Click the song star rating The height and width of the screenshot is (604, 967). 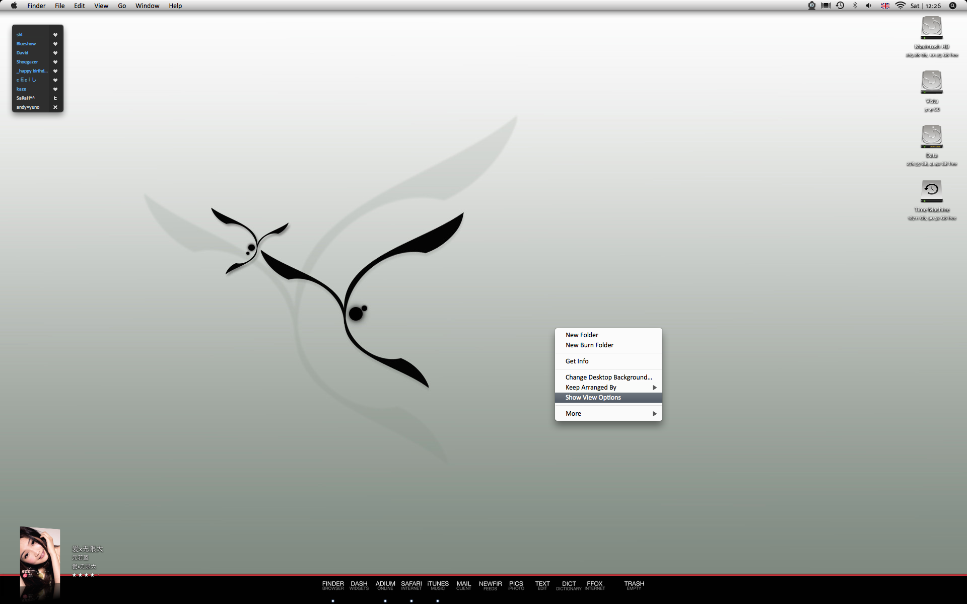86,575
